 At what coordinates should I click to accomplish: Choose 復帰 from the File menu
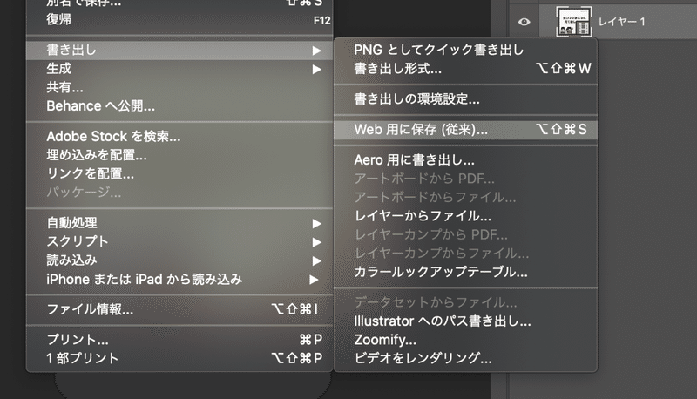click(179, 19)
